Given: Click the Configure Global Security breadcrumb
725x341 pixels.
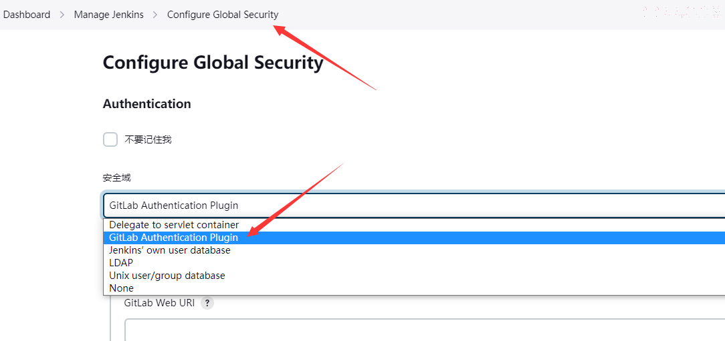Looking at the screenshot, I should tap(223, 15).
